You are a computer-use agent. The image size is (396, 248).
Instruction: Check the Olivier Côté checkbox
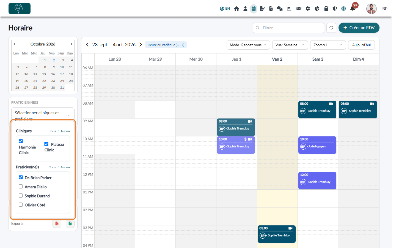tap(21, 204)
